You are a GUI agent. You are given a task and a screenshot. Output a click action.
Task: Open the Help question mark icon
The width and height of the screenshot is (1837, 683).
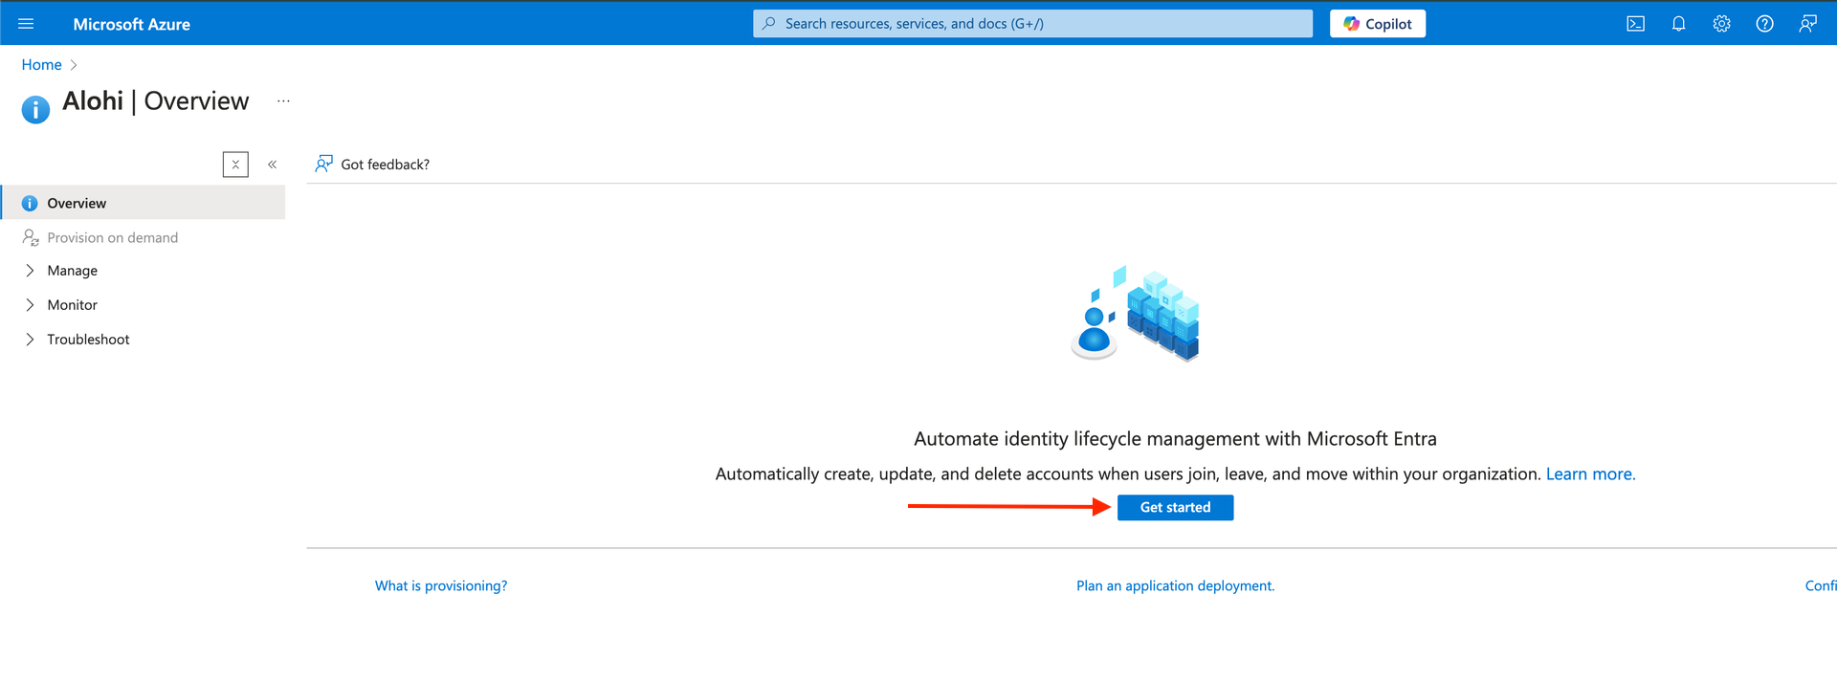[x=1764, y=24]
